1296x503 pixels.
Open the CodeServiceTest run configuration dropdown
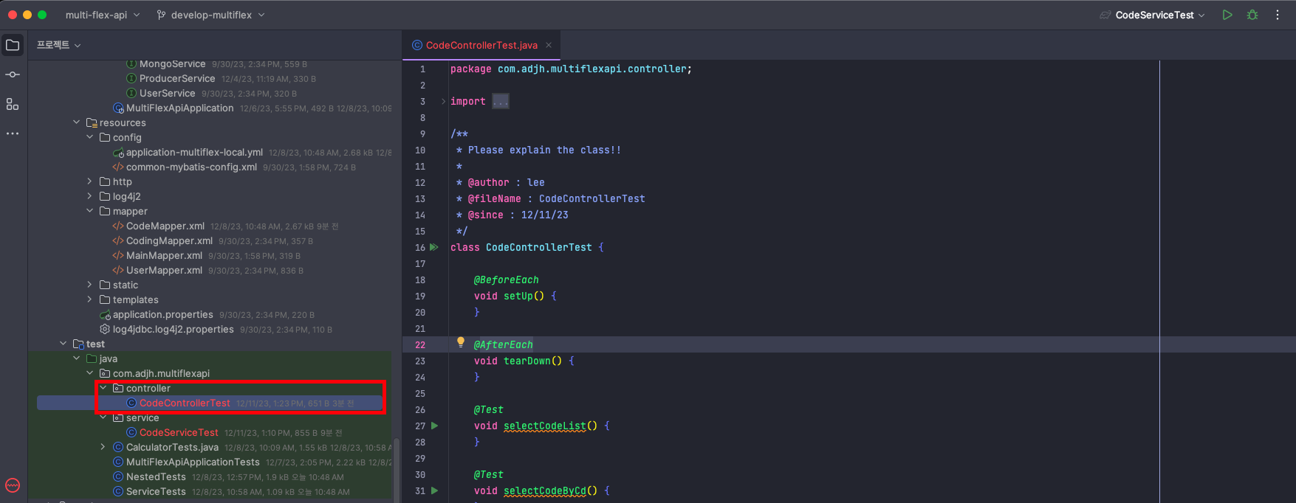point(1153,15)
